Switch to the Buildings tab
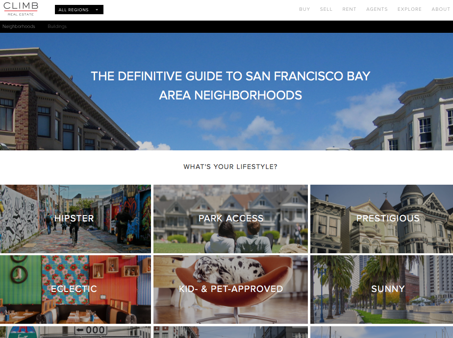 (x=57, y=26)
